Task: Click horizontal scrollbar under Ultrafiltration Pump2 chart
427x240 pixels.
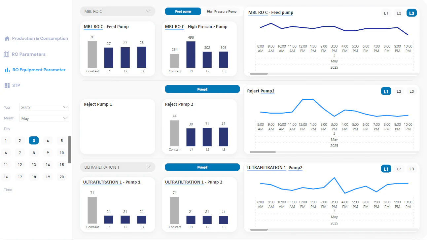Action: 259,230
